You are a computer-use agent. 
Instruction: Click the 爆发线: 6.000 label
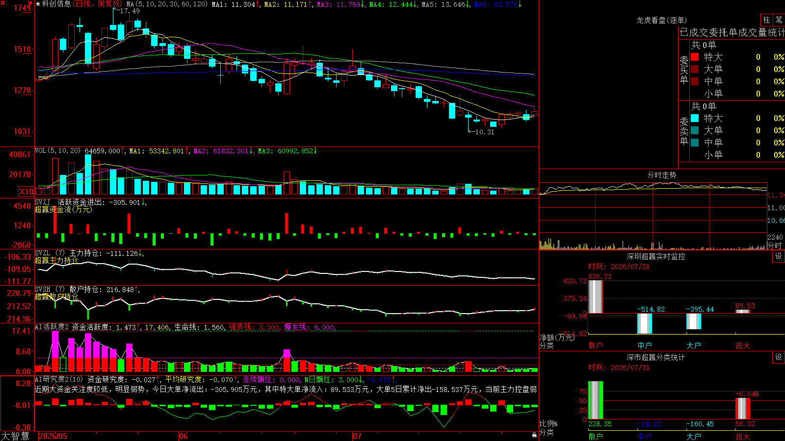[309, 327]
